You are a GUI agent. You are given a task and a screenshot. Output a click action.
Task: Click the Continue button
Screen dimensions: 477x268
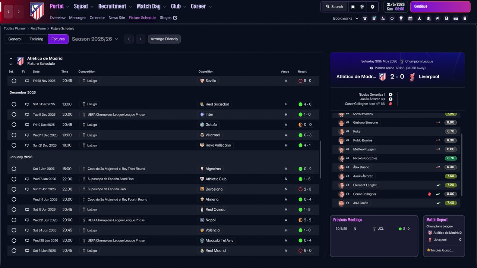click(x=440, y=7)
